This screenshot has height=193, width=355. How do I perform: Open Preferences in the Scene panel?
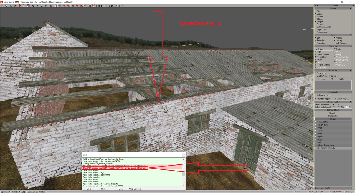(322, 32)
